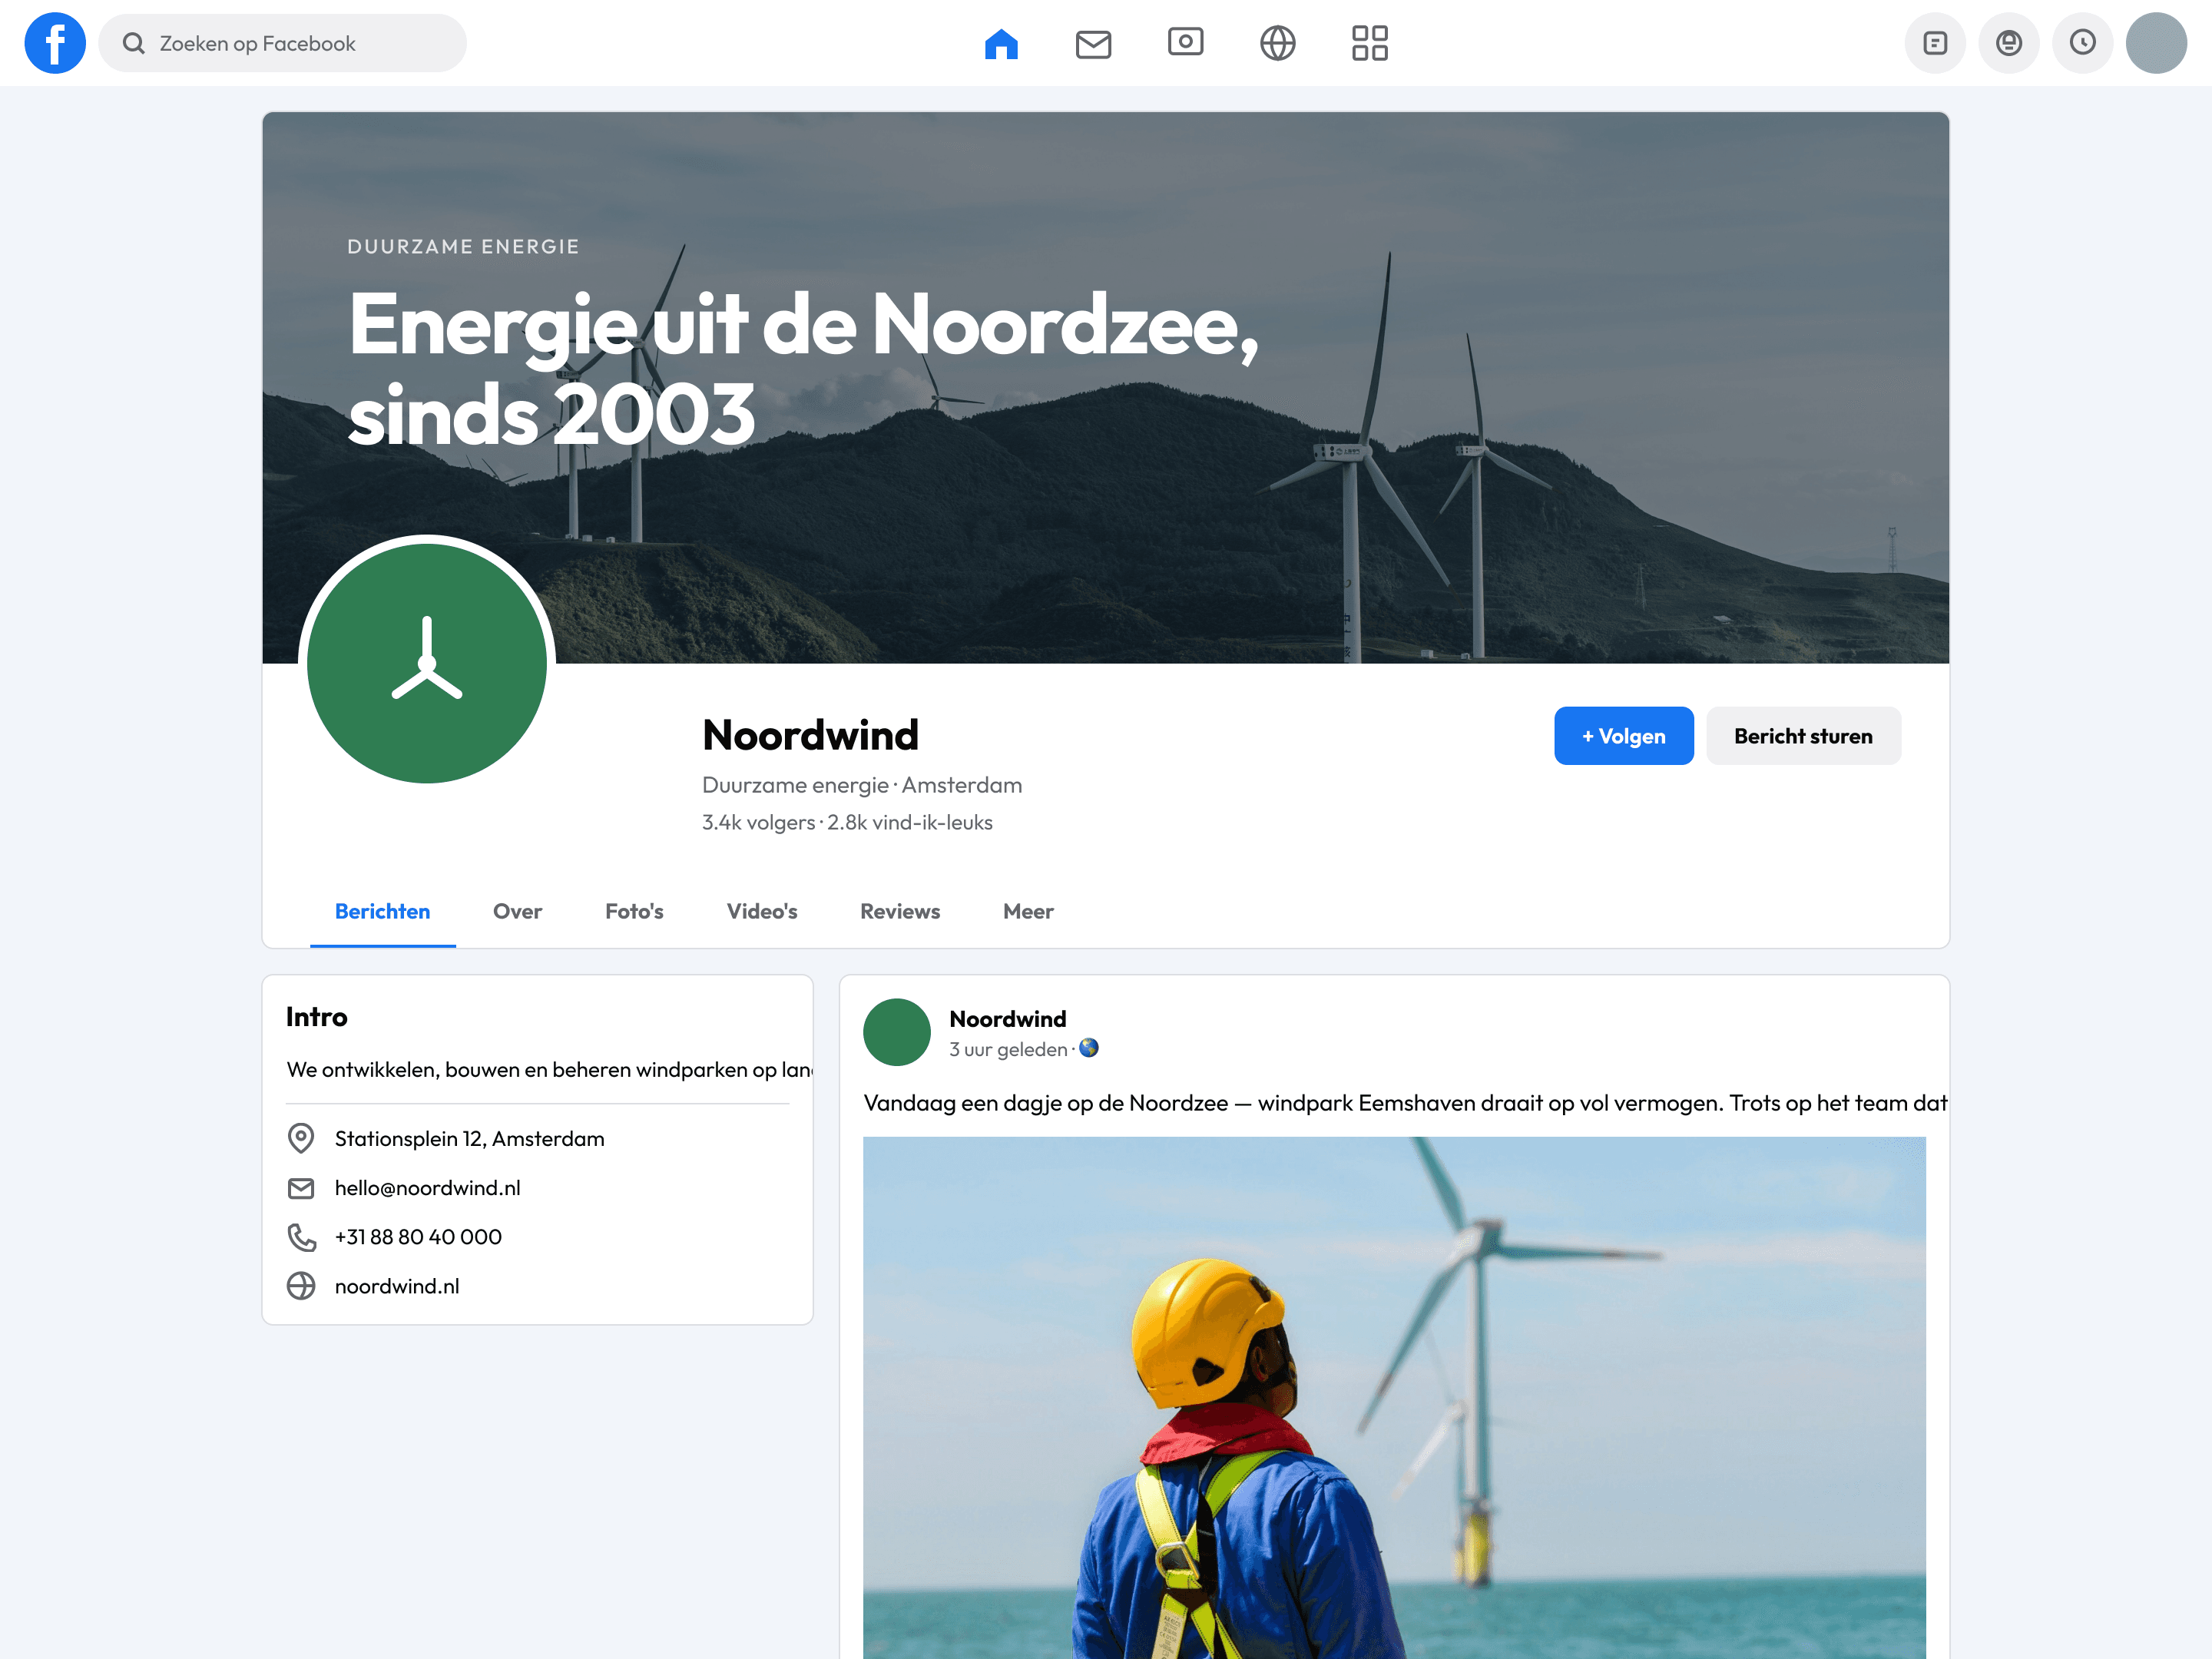Click the search magnifier icon
The image size is (2212, 1659).
(x=134, y=43)
